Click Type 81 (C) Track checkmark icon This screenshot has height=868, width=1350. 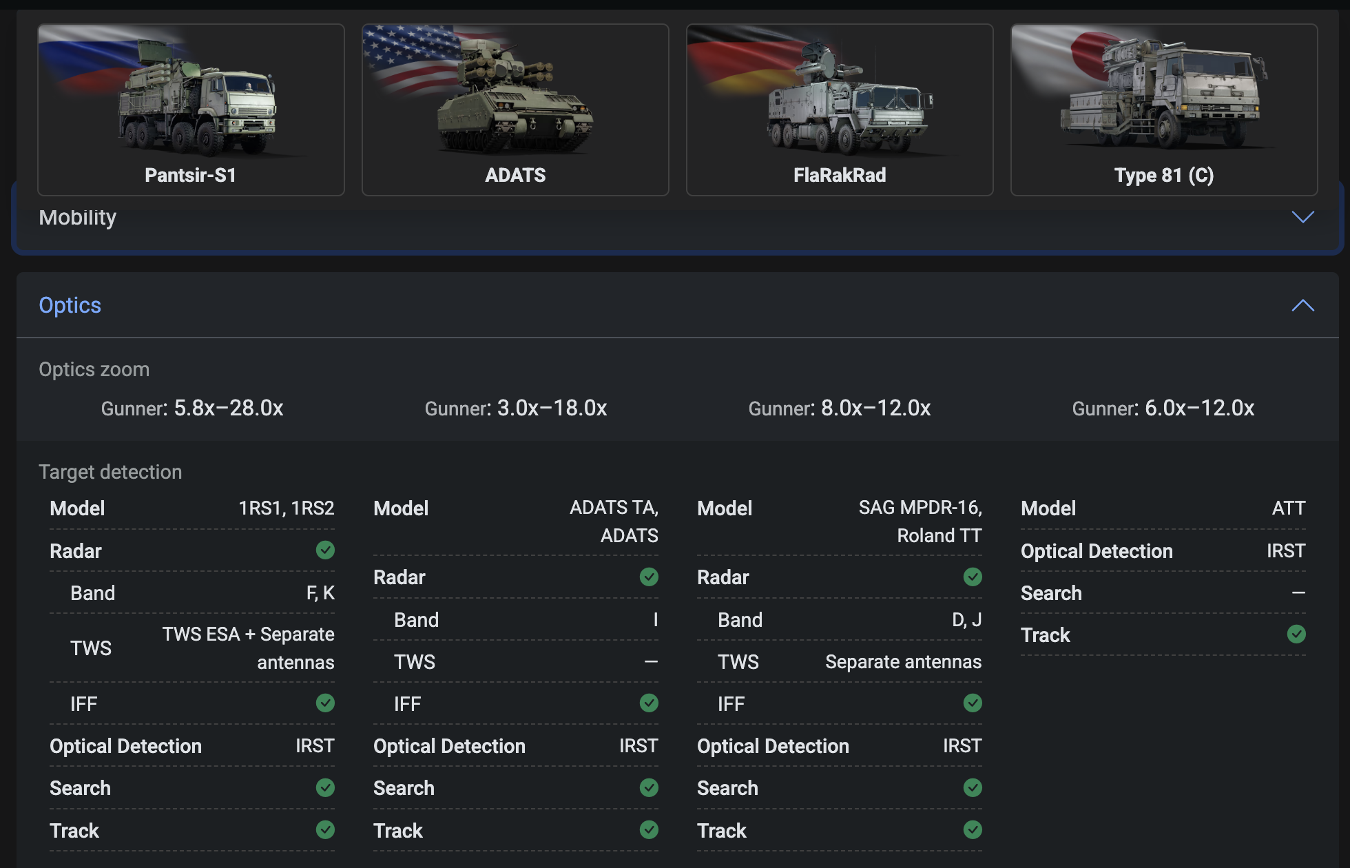1296,634
